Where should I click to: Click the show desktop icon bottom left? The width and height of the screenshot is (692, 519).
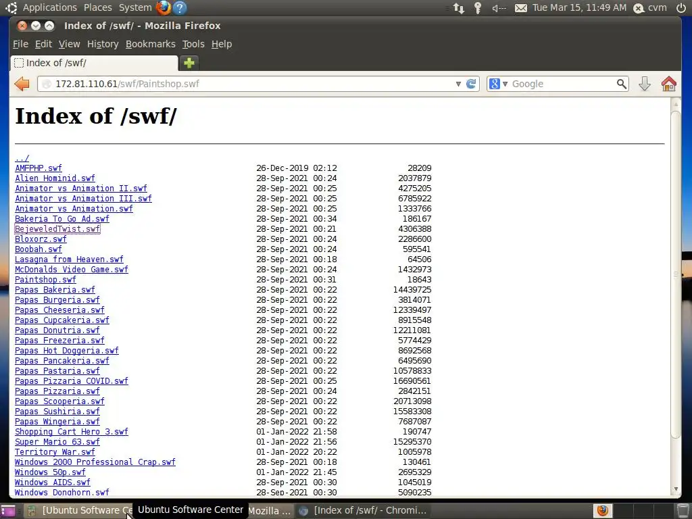pos(8,511)
